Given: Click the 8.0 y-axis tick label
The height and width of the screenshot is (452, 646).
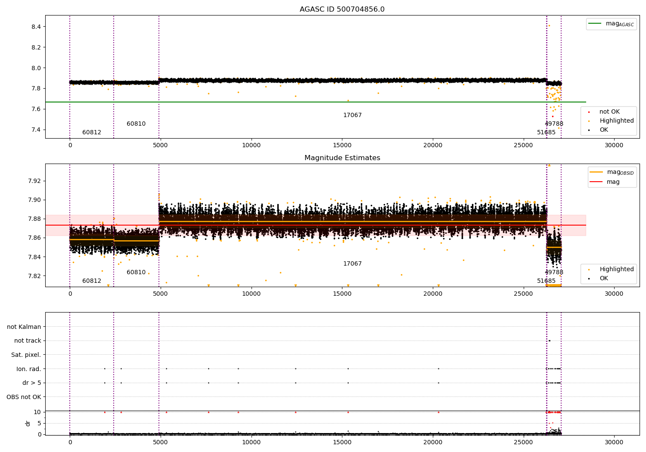Looking at the screenshot, I should (36, 68).
